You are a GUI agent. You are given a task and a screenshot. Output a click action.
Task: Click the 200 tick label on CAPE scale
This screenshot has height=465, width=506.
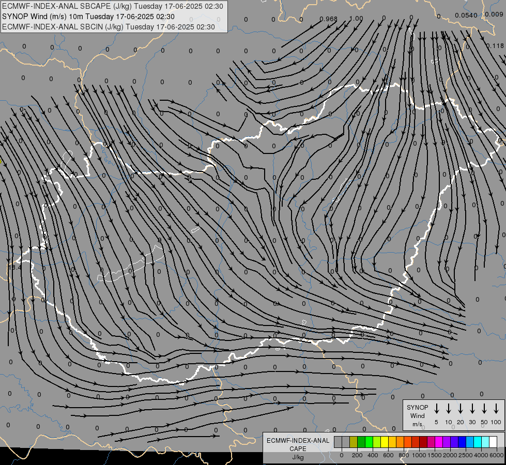tap(357, 455)
